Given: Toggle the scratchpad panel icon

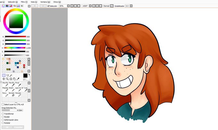Looking at the screenshot, I should pos(22,6).
